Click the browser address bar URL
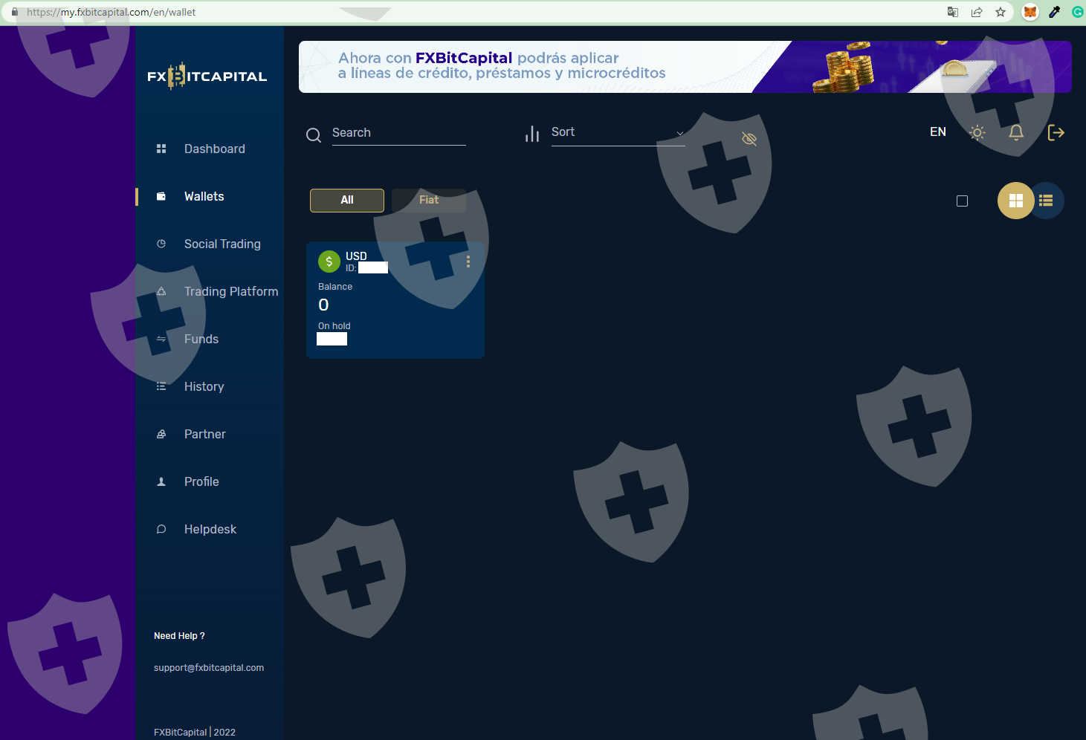The image size is (1086, 740). pos(111,12)
